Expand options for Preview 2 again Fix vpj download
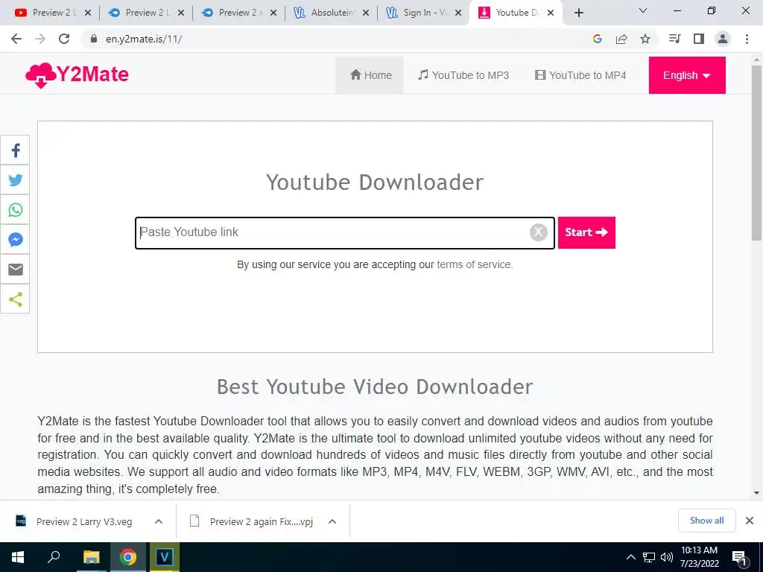Screen dimensions: 763x572 coord(332,521)
